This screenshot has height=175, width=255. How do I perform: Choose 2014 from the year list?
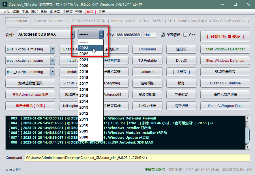(x=91, y=101)
